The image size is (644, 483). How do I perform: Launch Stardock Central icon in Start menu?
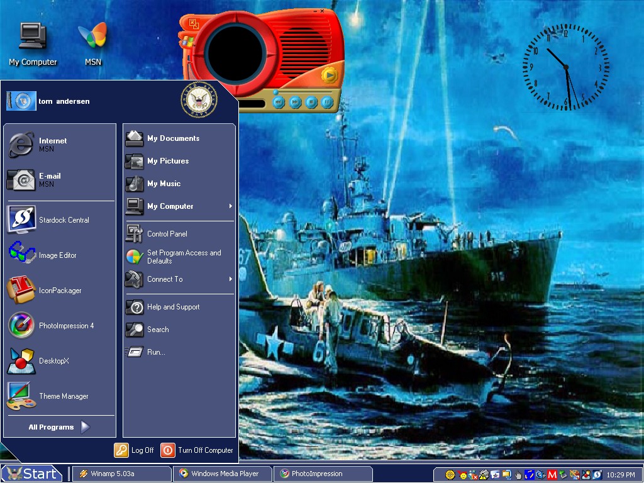(x=21, y=219)
